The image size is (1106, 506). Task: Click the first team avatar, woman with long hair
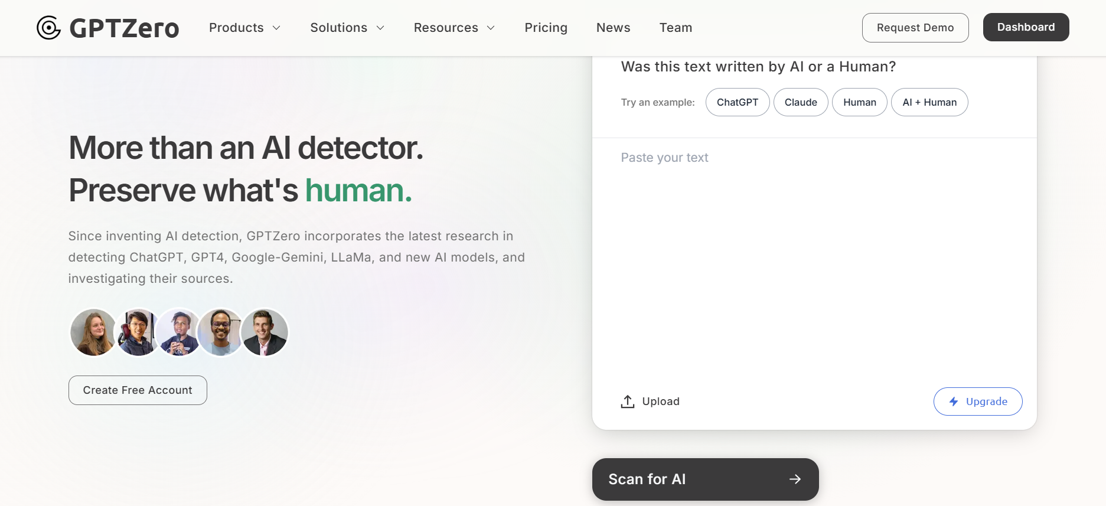pos(93,332)
